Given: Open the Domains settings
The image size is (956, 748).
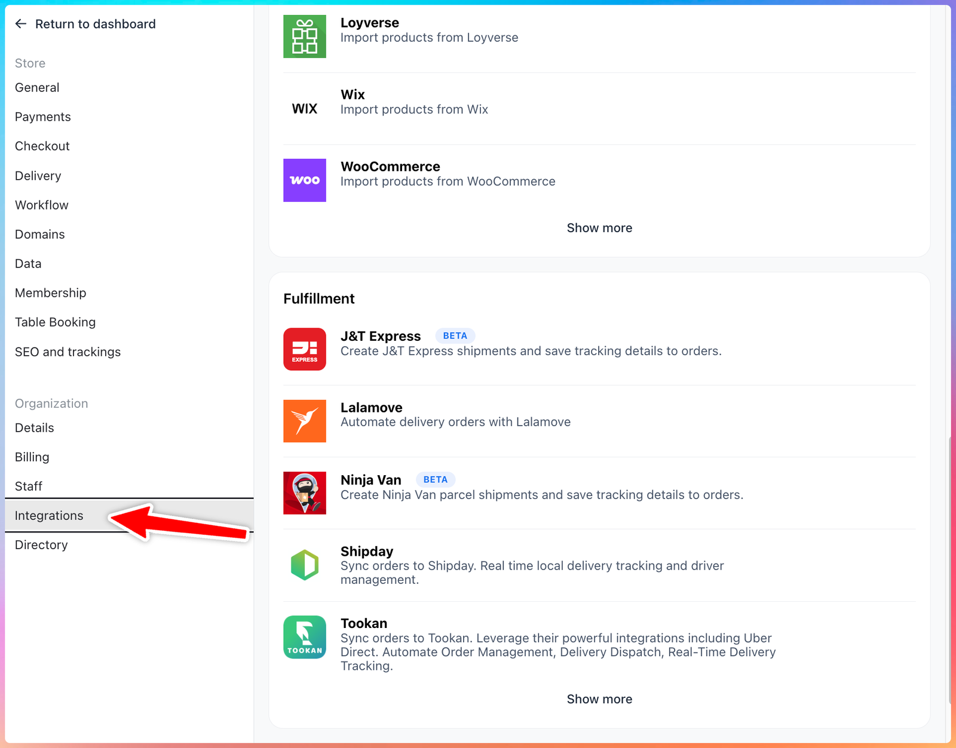Looking at the screenshot, I should point(40,234).
